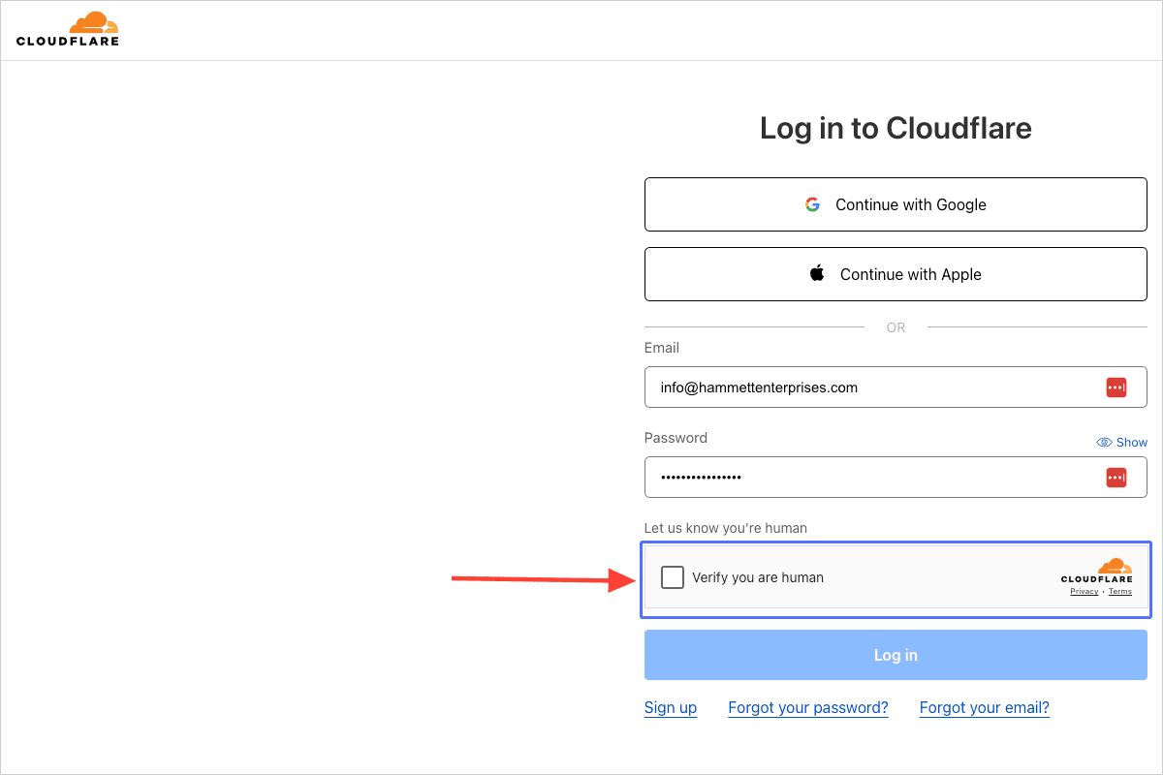Toggle password visibility with Show eye icon
The width and height of the screenshot is (1163, 775).
point(1104,442)
